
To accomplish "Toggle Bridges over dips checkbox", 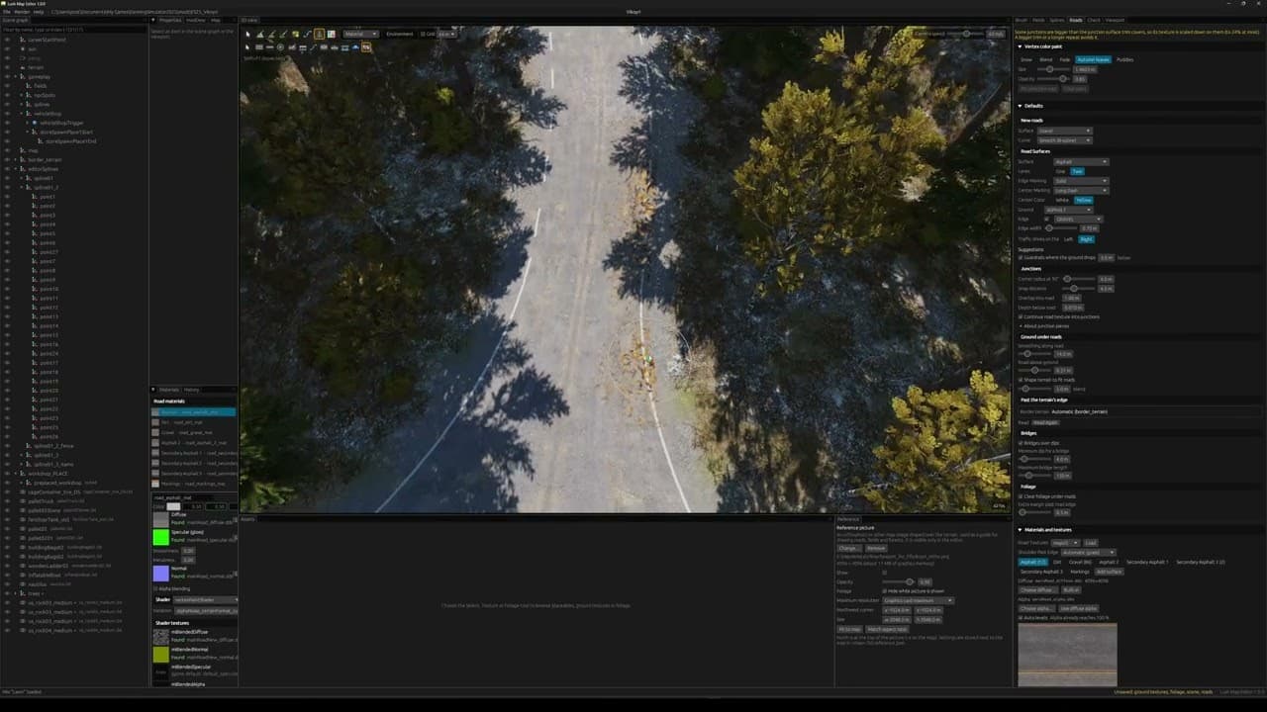I will tap(1022, 442).
